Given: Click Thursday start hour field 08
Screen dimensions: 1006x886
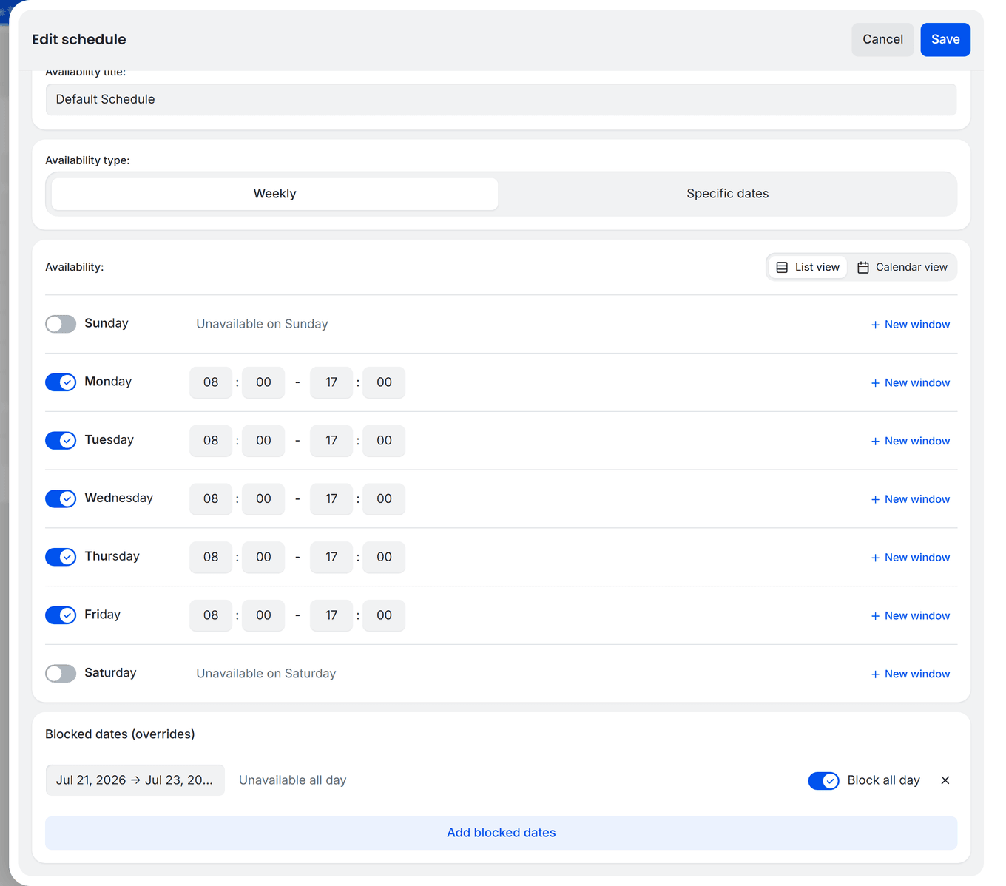Looking at the screenshot, I should point(211,557).
